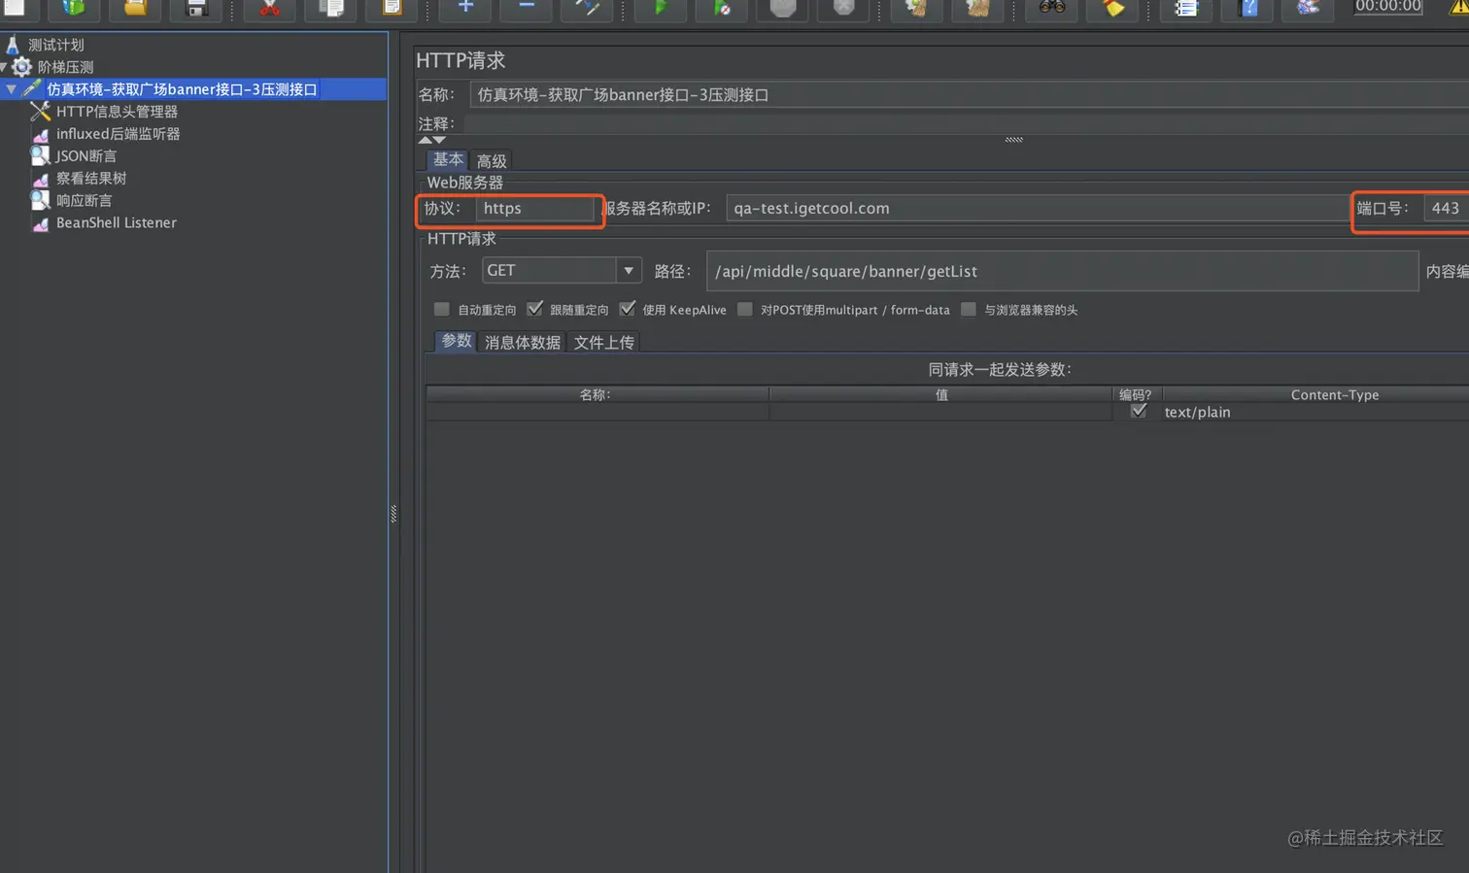
Task: Click the Help toolbar icon
Action: point(1248,8)
